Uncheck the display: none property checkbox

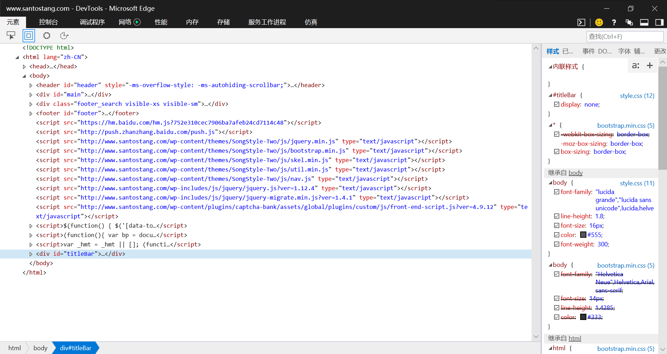557,104
